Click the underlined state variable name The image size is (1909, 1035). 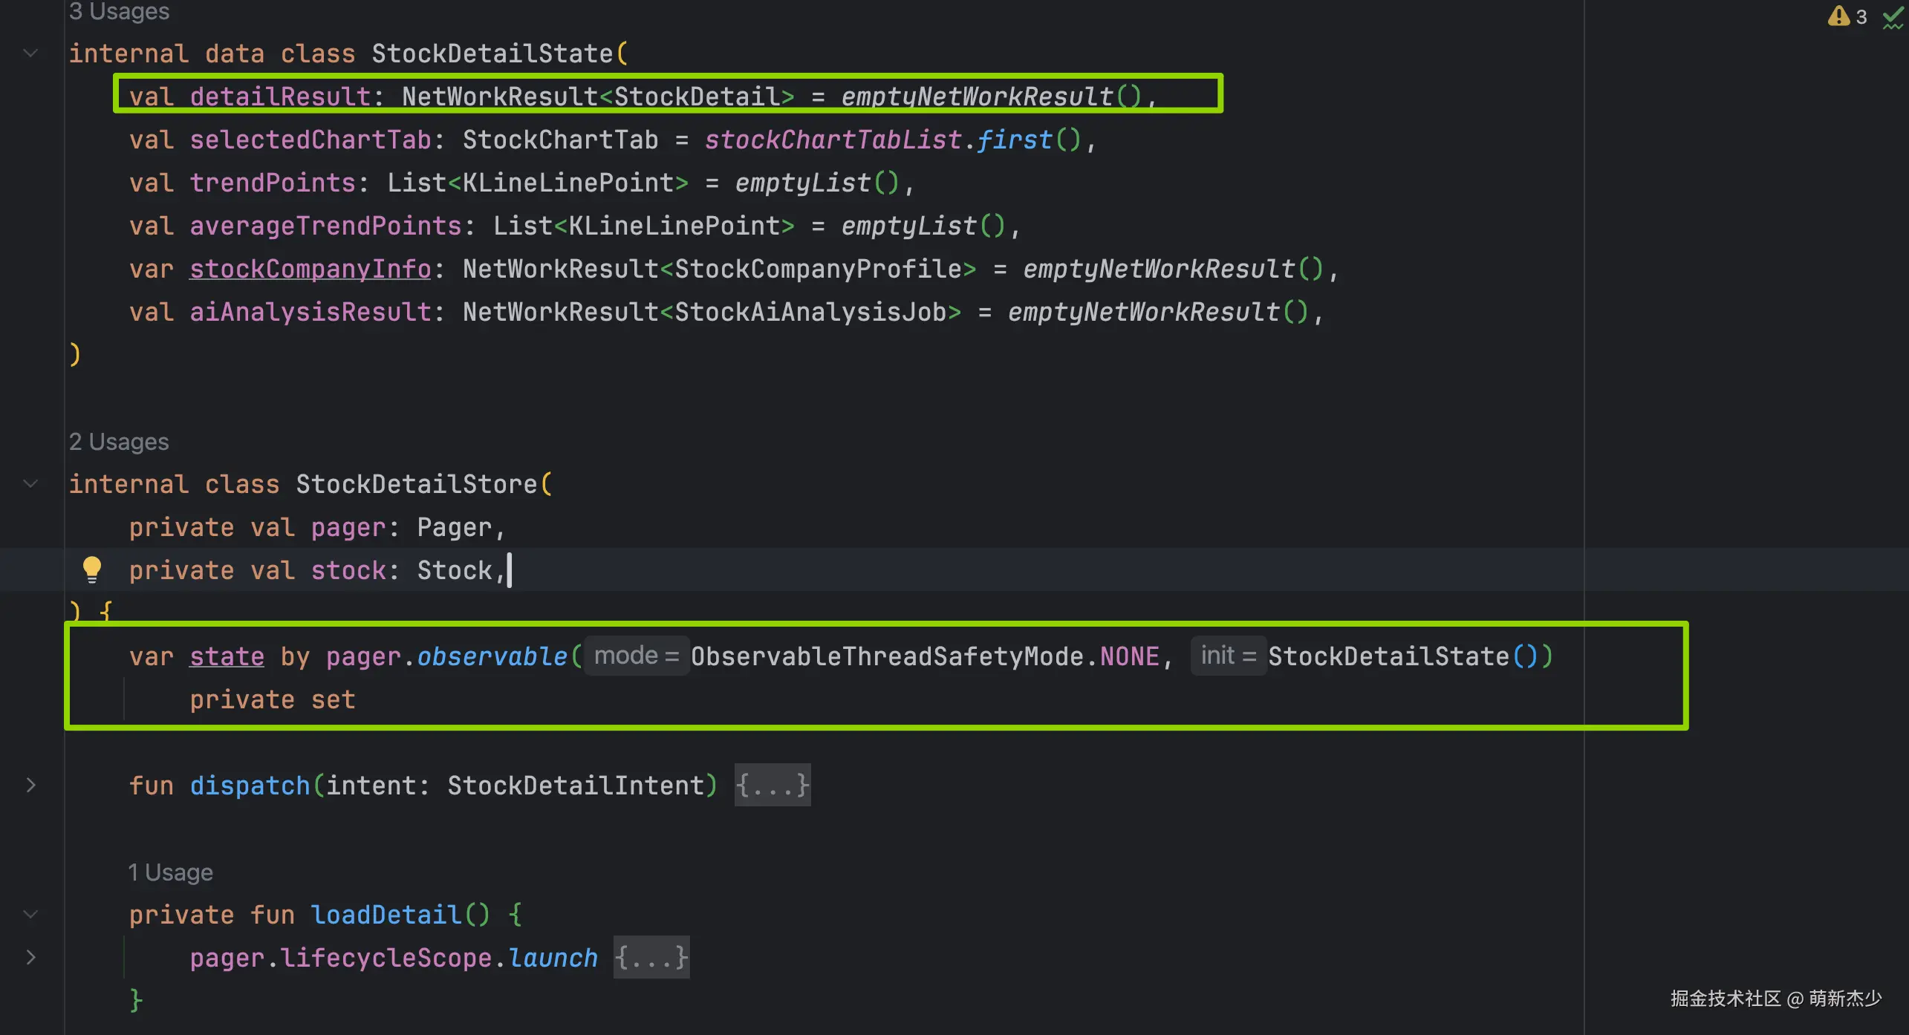tap(227, 657)
